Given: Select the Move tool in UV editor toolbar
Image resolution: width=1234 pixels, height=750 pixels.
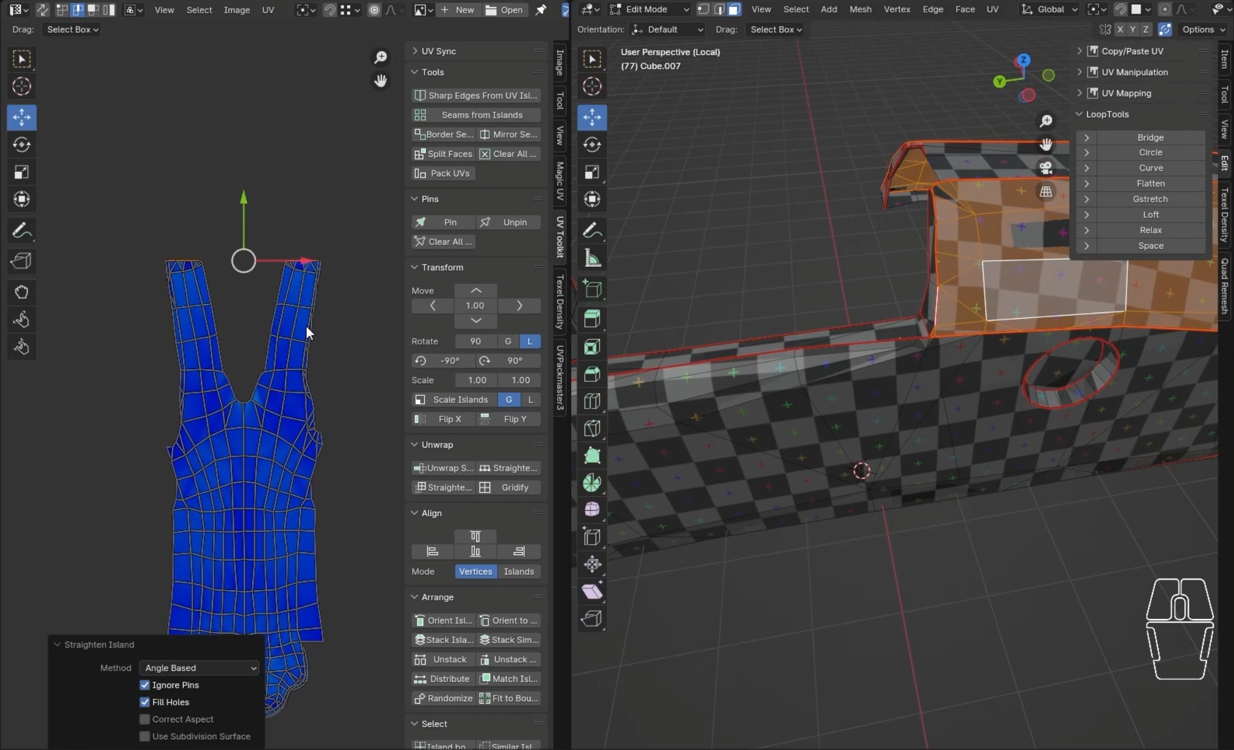Looking at the screenshot, I should coord(22,117).
